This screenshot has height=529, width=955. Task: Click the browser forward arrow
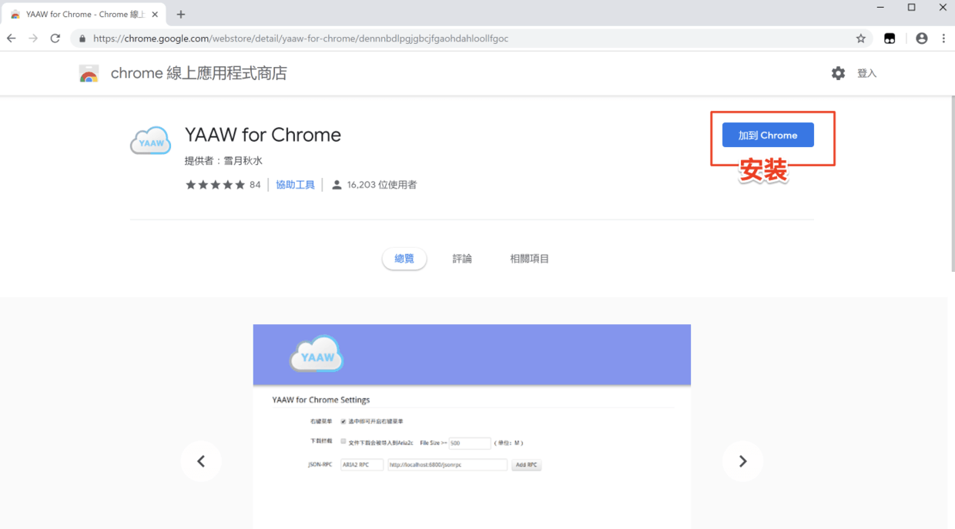coord(33,39)
